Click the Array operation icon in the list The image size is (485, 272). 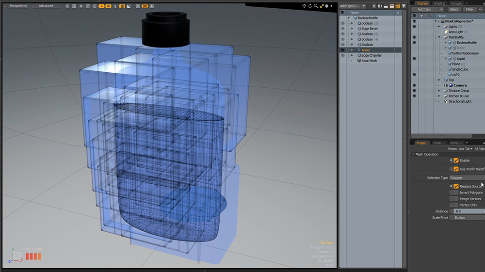coord(359,50)
